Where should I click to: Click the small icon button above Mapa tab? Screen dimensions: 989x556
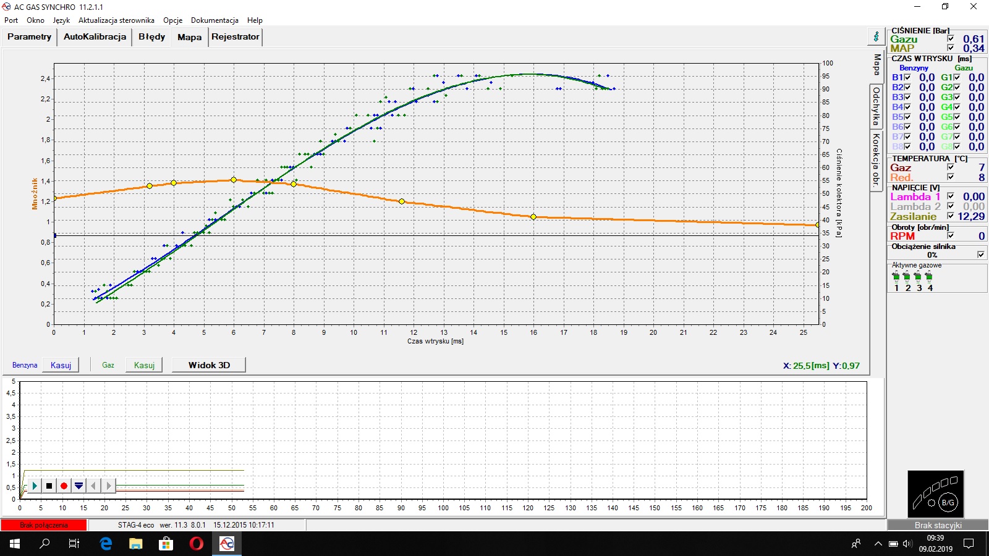(876, 37)
